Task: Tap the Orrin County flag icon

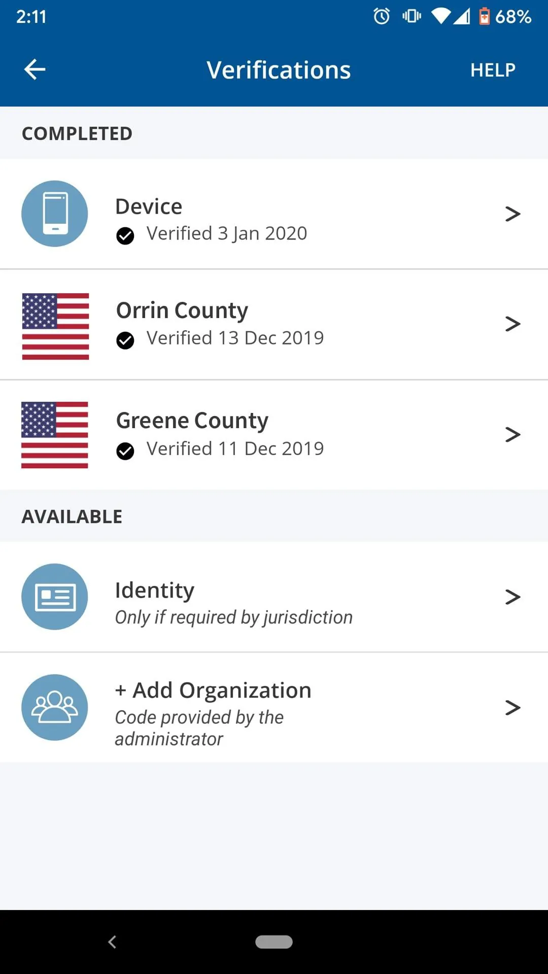Action: click(55, 326)
